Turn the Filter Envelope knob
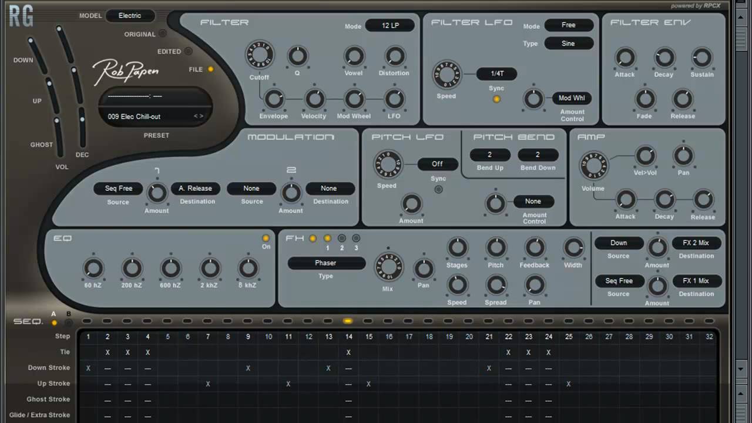 pyautogui.click(x=274, y=99)
